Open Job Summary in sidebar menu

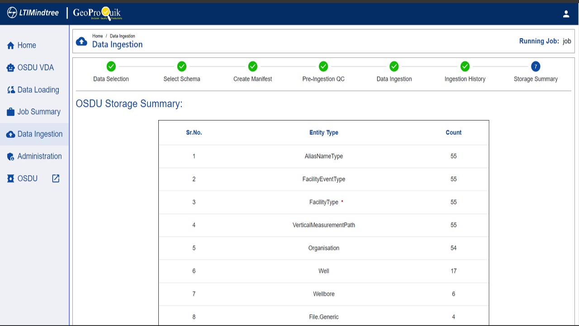[x=39, y=112]
